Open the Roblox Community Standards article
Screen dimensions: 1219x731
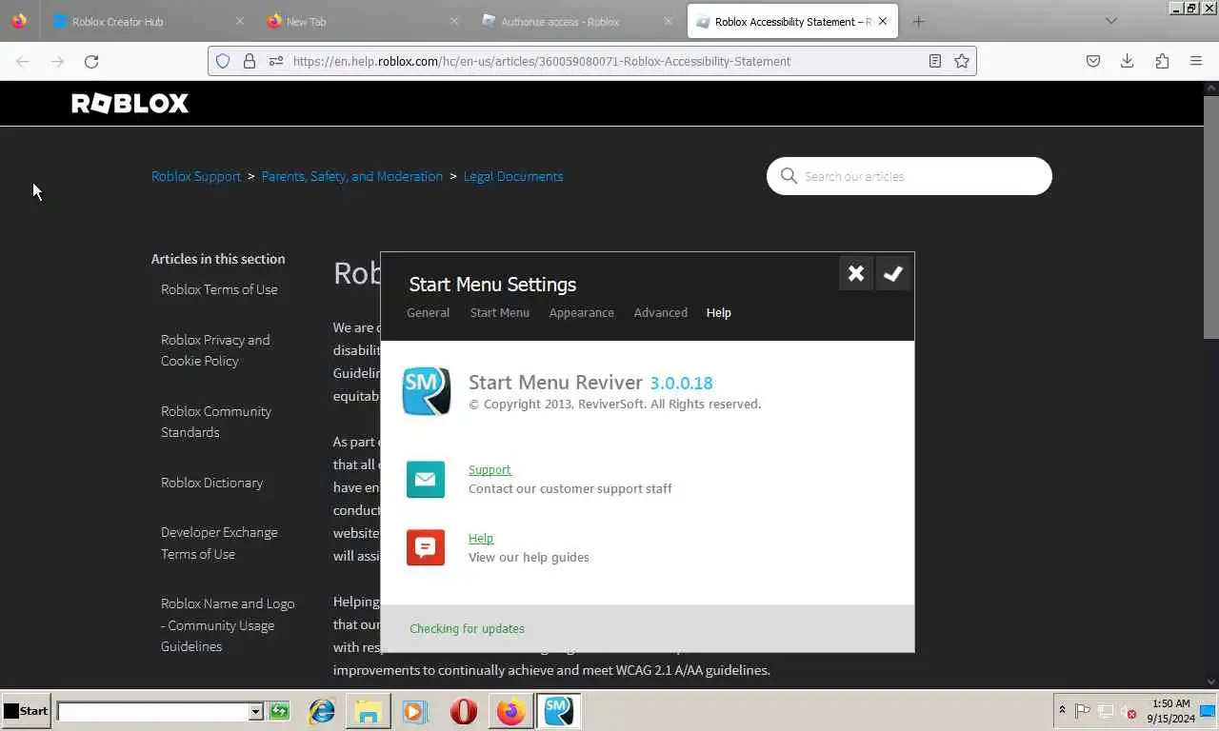pyautogui.click(x=216, y=422)
